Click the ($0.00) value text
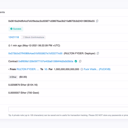 [23, 77]
